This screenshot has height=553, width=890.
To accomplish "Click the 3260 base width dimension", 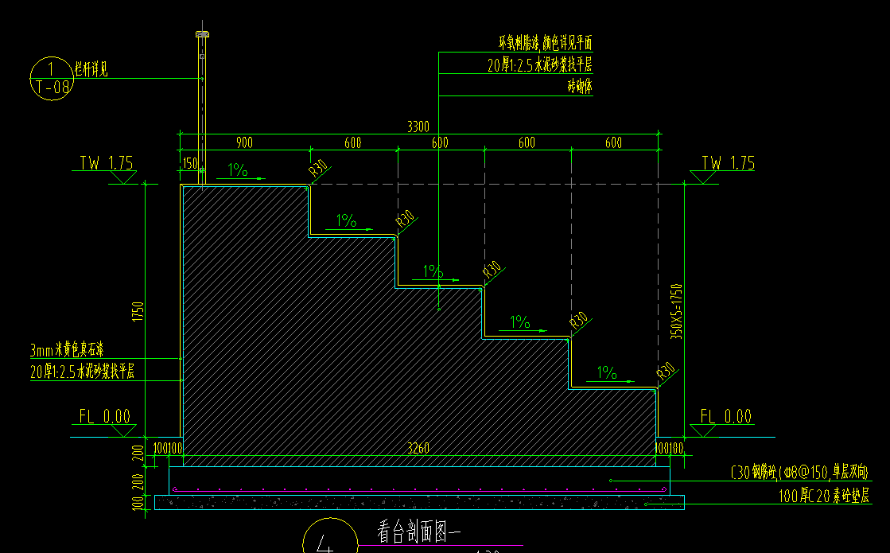I will tap(418, 449).
